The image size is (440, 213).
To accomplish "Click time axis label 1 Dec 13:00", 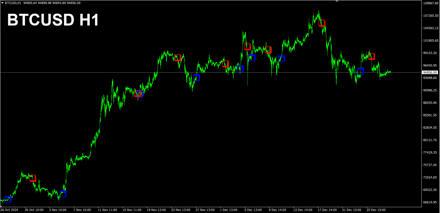I will click(229, 210).
